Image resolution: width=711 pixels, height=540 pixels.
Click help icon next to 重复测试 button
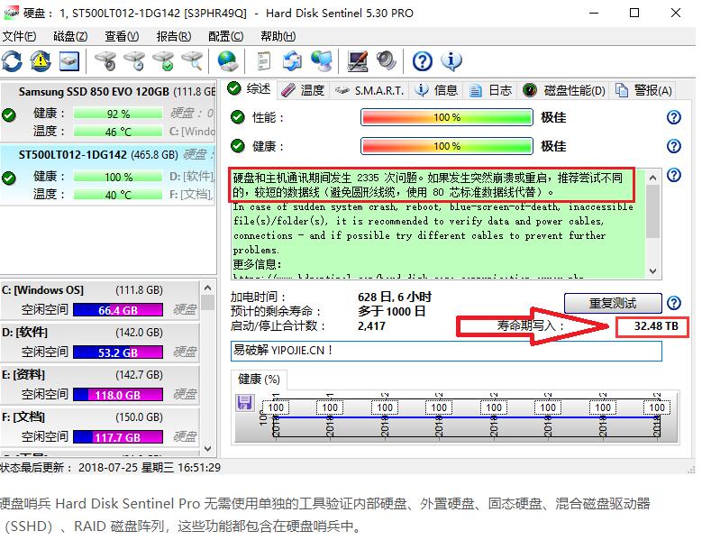674,303
